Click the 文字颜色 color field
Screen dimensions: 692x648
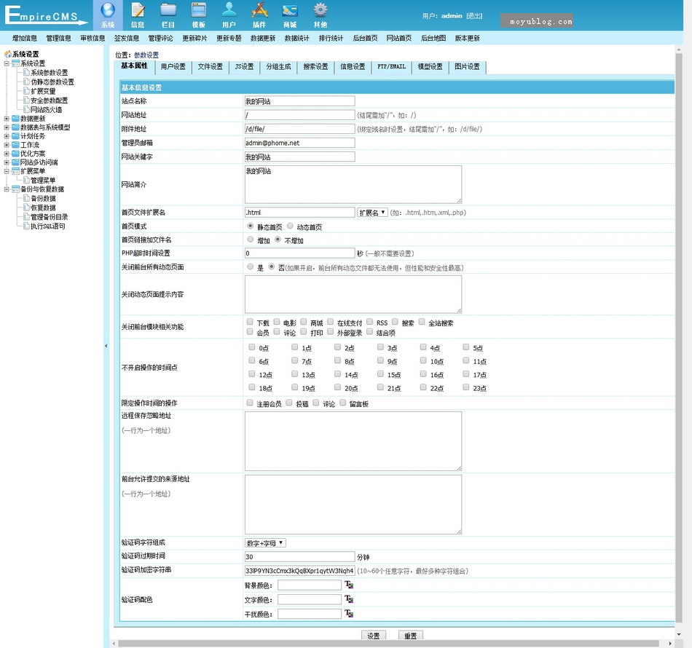click(310, 599)
